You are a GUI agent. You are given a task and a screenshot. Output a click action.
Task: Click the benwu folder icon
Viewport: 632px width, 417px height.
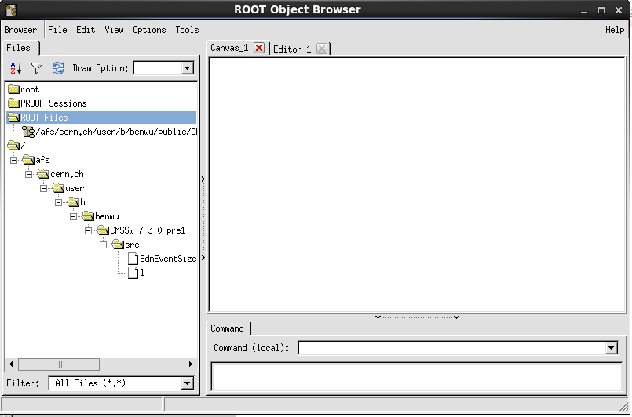click(88, 216)
